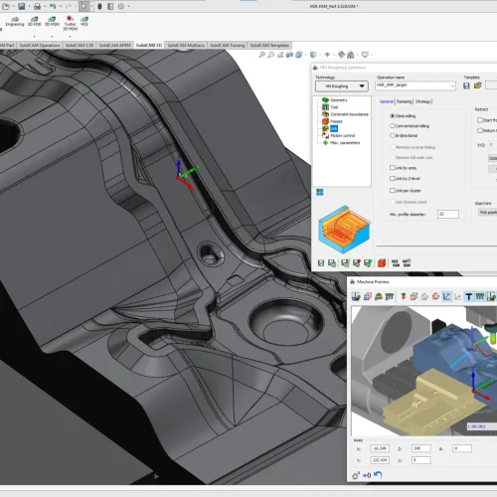Toggle coordinate axes icon in Machine Preview toolbar

pyautogui.click(x=446, y=296)
